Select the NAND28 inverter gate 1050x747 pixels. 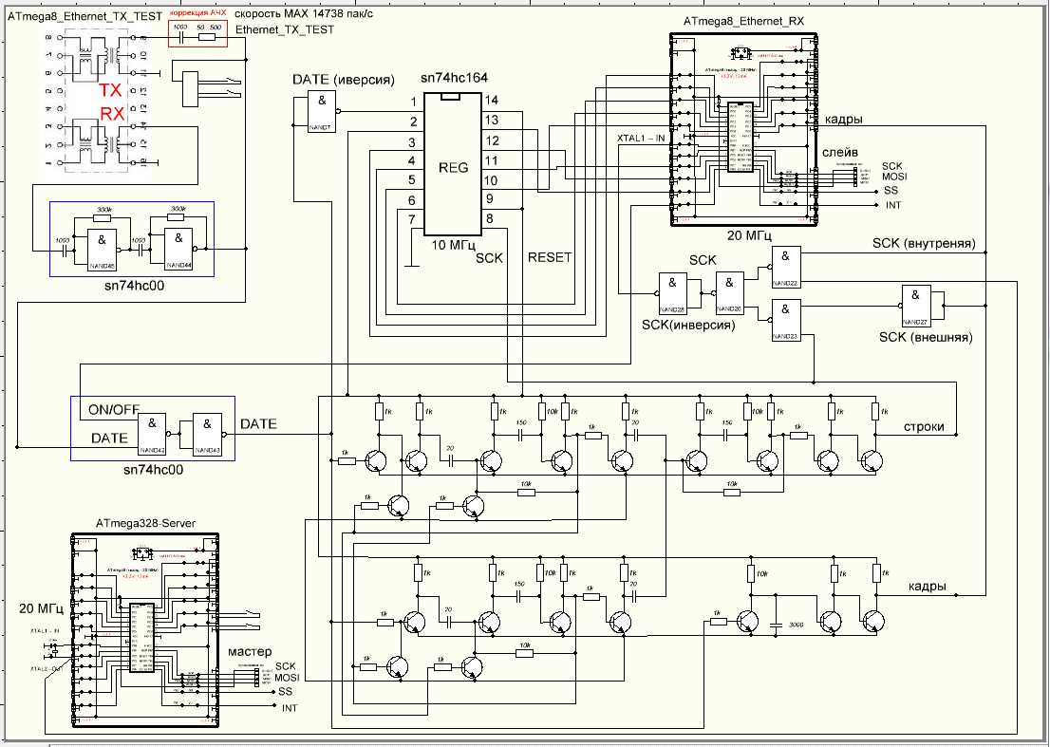click(x=672, y=292)
